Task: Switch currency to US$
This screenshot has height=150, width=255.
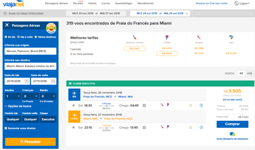Action: point(249,74)
